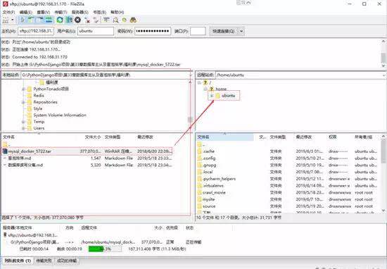Open the 服务器(S) menu

pyautogui.click(x=80, y=12)
